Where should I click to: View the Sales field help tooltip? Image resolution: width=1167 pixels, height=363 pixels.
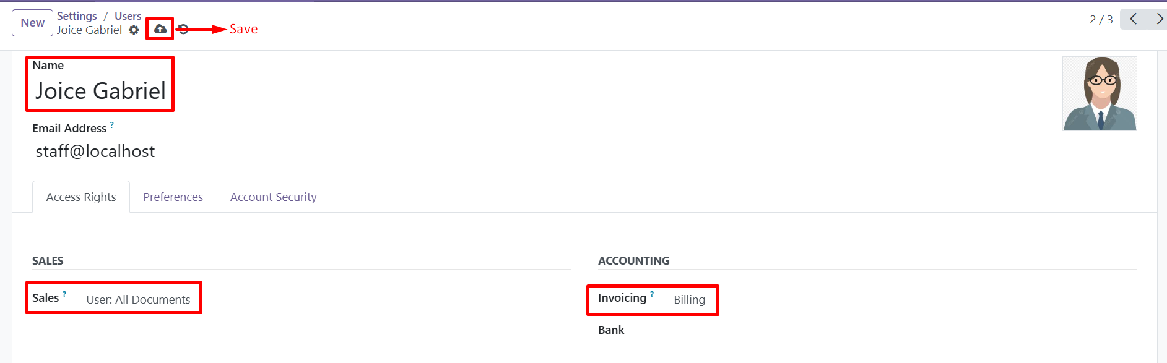point(64,293)
